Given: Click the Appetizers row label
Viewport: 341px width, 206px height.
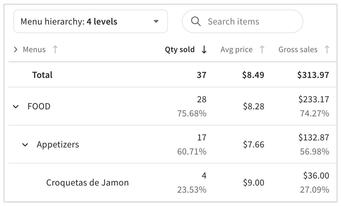Looking at the screenshot, I should [58, 145].
